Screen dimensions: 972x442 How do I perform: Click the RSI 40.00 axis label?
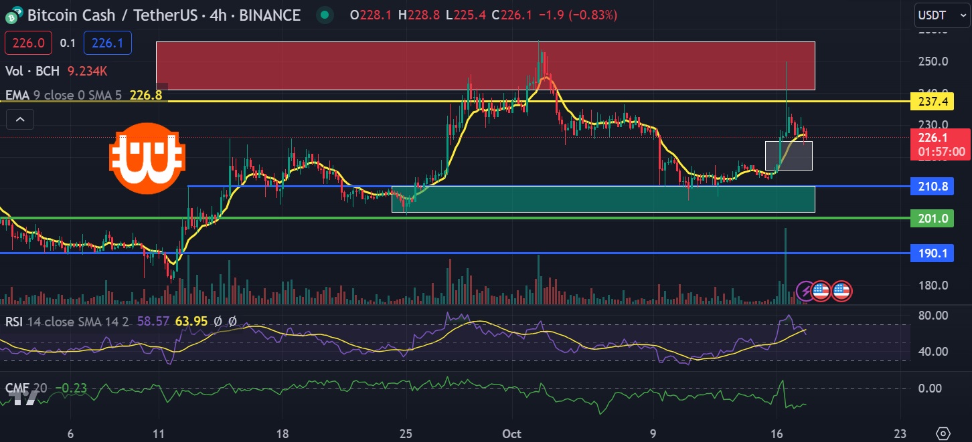pyautogui.click(x=935, y=351)
